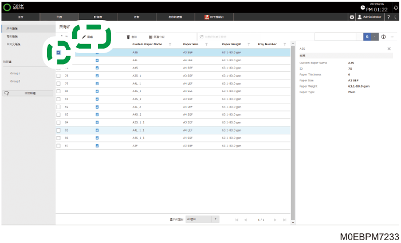Click the question mark help icon
The image size is (401, 243).
tap(388, 17)
